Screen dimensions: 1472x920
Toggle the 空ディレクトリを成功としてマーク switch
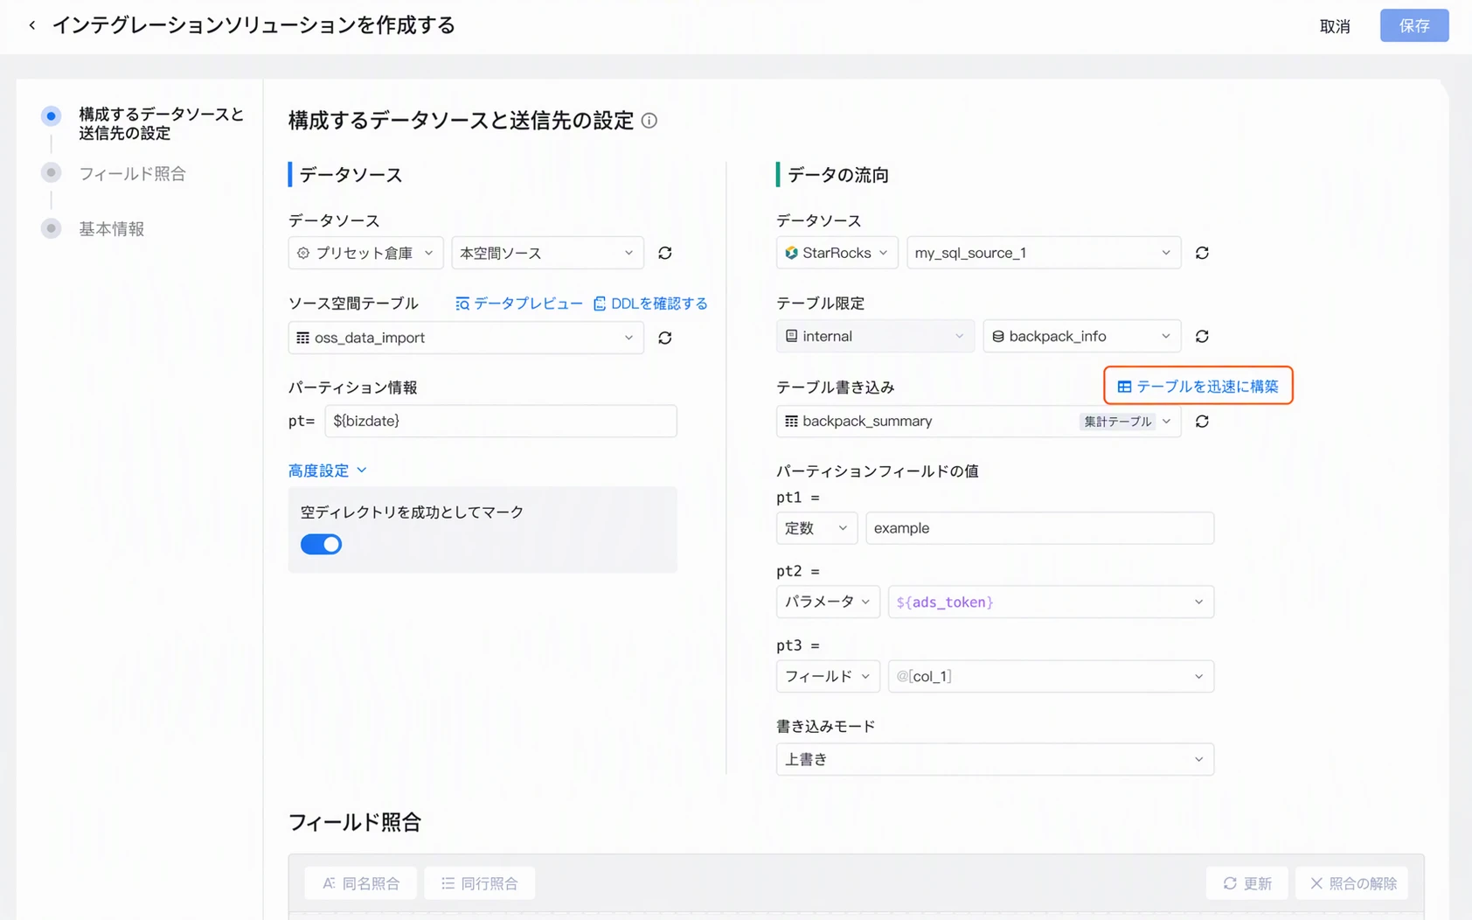321,544
